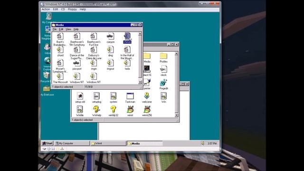This screenshot has width=304, height=171.
Task: Select the clock icon in Winnt window
Action: click(x=163, y=69)
